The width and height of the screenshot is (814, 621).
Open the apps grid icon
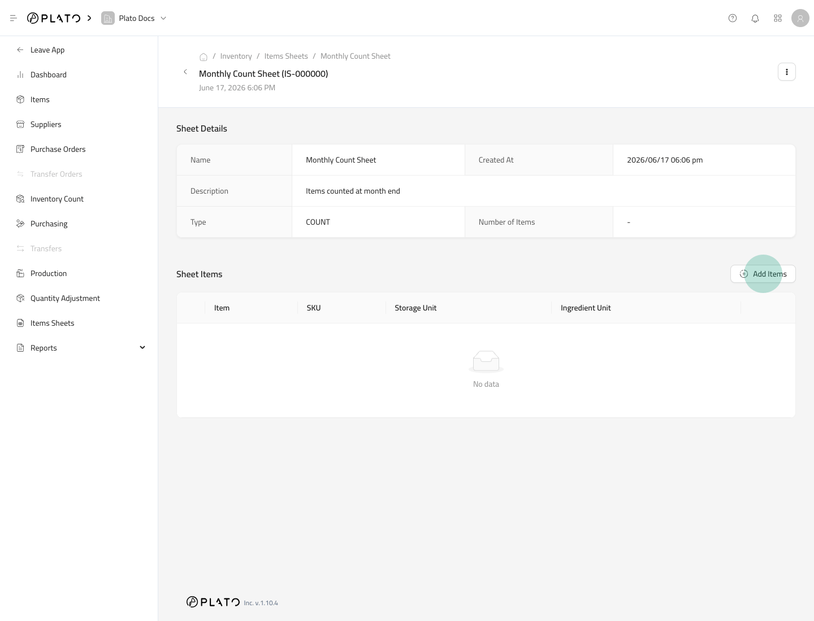coord(778,18)
